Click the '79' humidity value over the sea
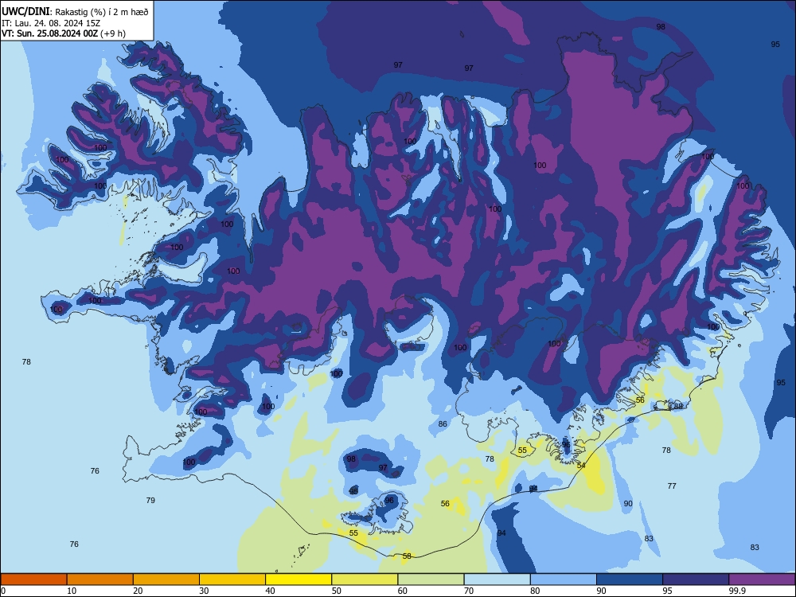This screenshot has height=597, width=796. [x=150, y=500]
